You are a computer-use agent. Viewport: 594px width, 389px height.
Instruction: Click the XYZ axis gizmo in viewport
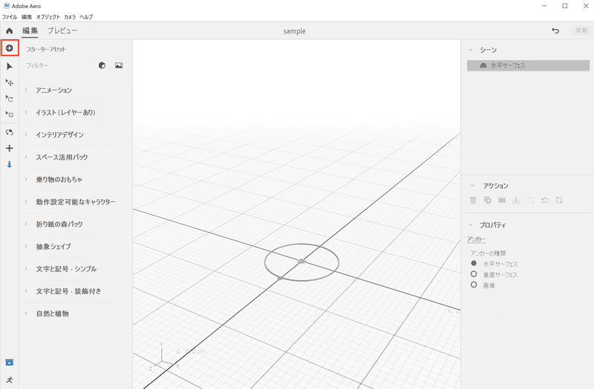coord(163,357)
